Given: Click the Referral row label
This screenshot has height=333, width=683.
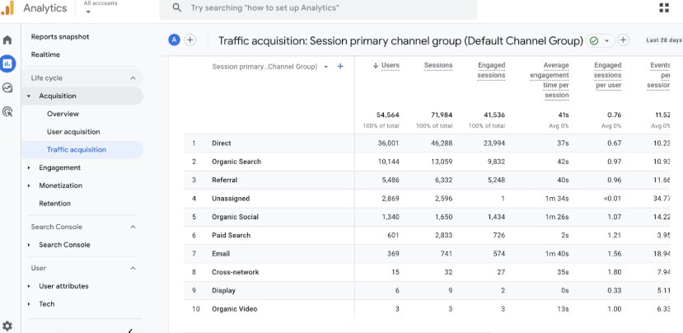Looking at the screenshot, I should 225,180.
